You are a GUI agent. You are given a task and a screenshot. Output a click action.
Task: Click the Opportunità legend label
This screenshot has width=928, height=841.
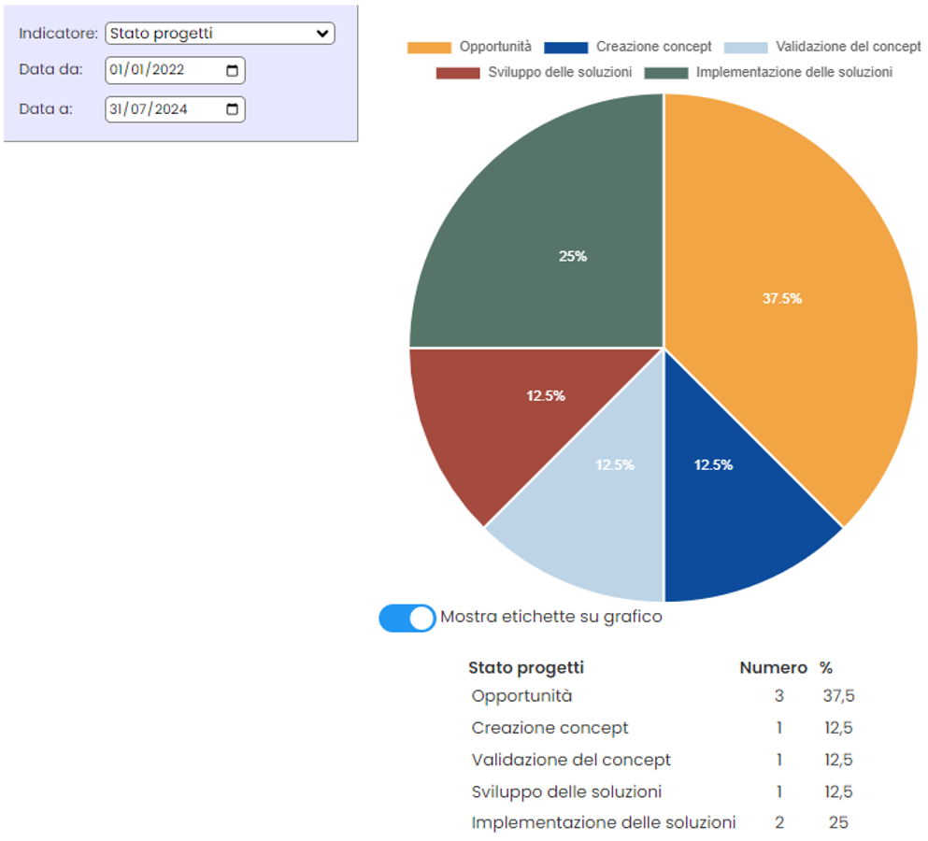point(495,47)
